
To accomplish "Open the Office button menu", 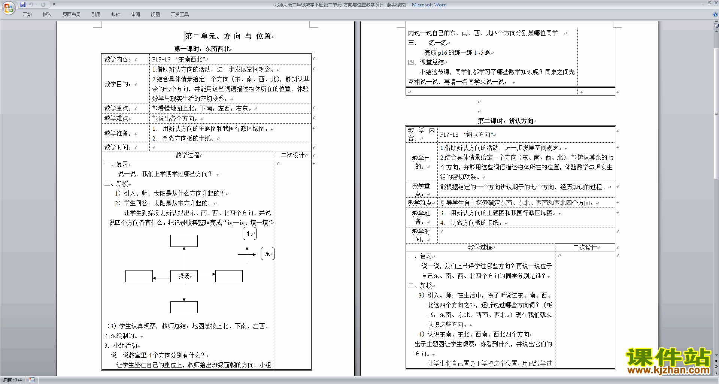I will click(8, 7).
